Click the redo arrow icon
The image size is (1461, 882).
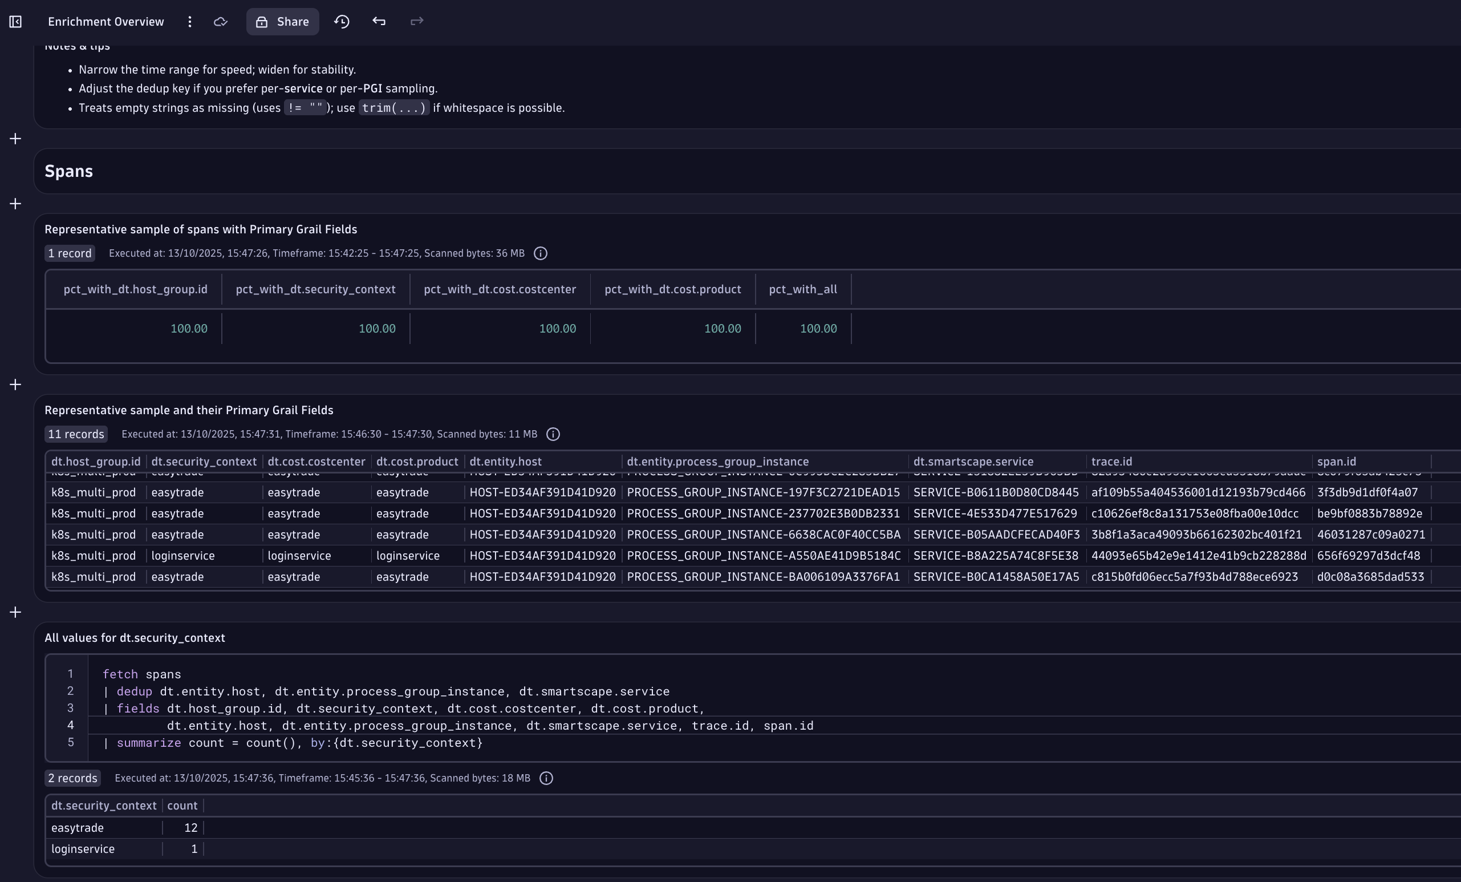417,22
